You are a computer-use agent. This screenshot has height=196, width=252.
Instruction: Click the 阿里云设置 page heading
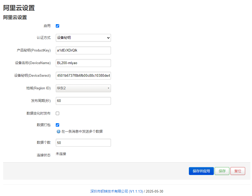[19, 8]
